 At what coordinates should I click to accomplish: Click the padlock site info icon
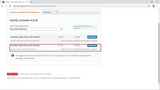(x=15, y=6)
